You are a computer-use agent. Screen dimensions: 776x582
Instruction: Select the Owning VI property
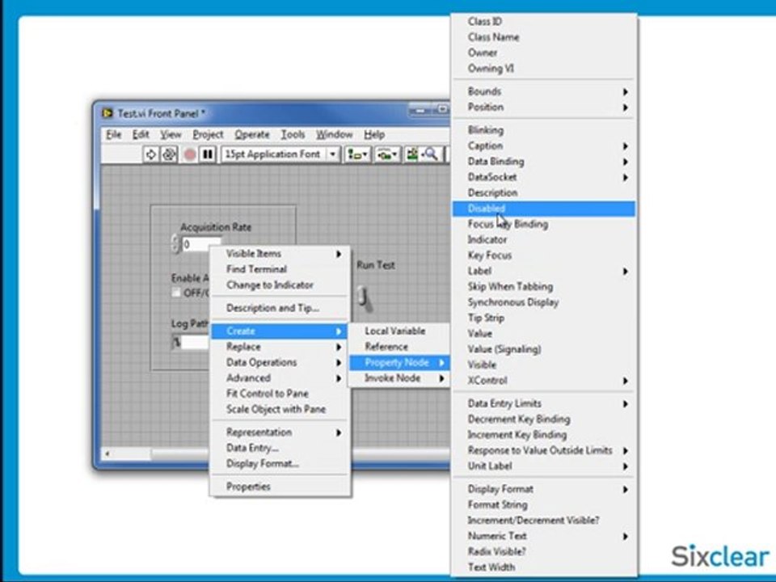click(x=544, y=68)
